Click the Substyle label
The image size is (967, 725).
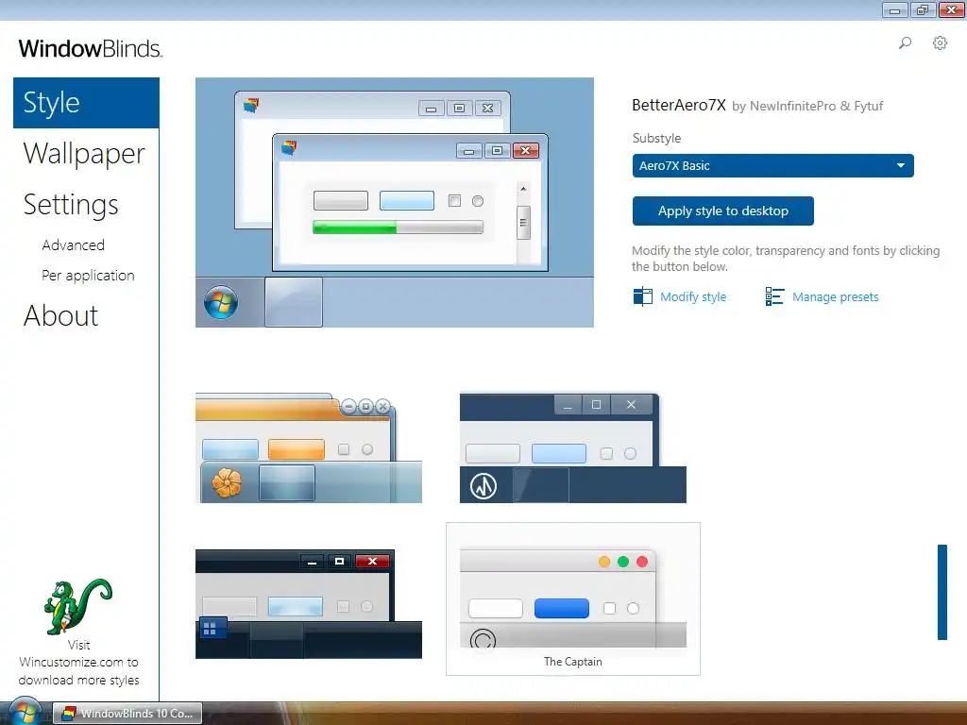click(x=657, y=138)
